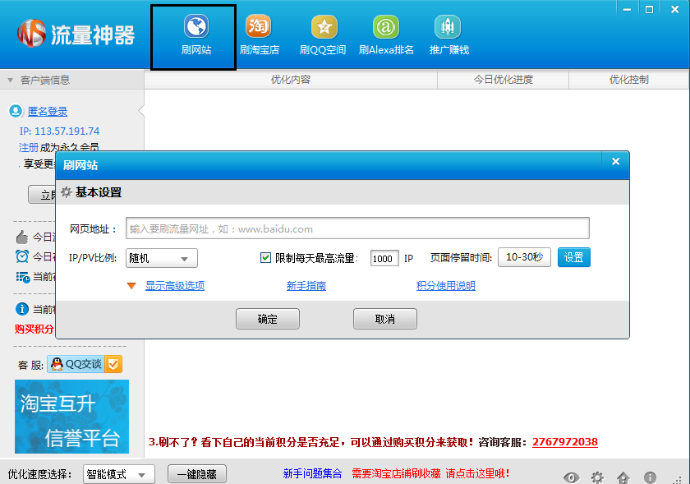Click the 设置 button for page stay time
Viewport: 690px width, 484px height.
[573, 257]
